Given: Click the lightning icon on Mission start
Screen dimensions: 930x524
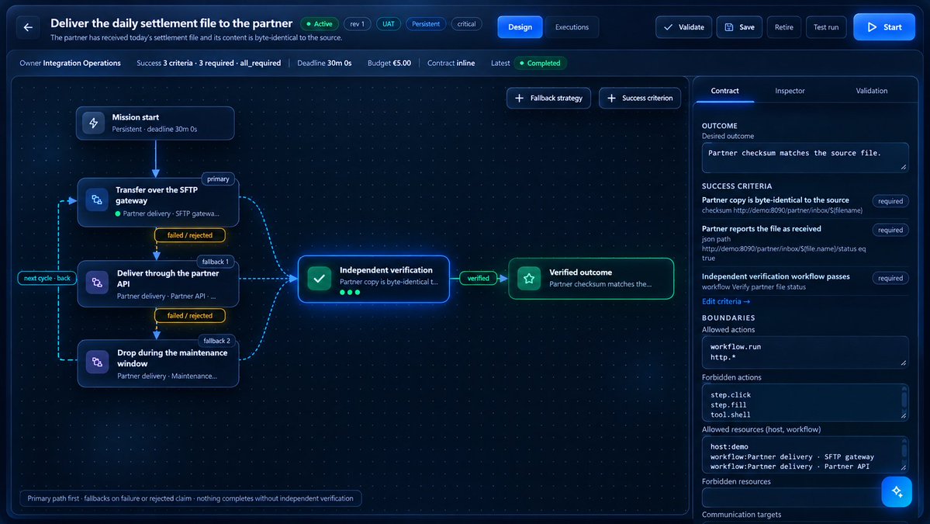Looking at the screenshot, I should point(94,123).
